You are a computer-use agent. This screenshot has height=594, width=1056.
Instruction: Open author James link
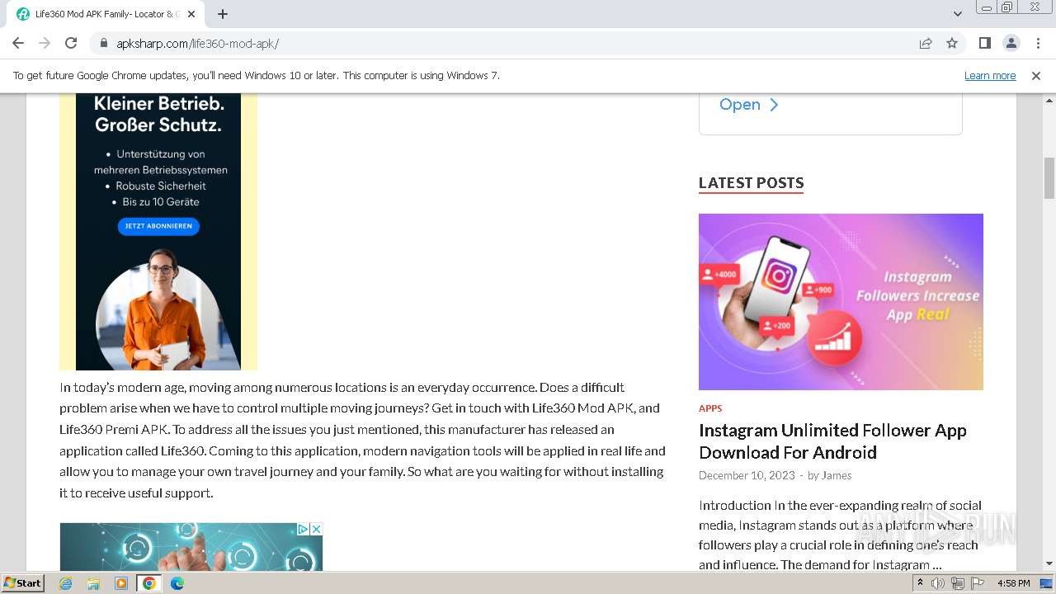[837, 475]
